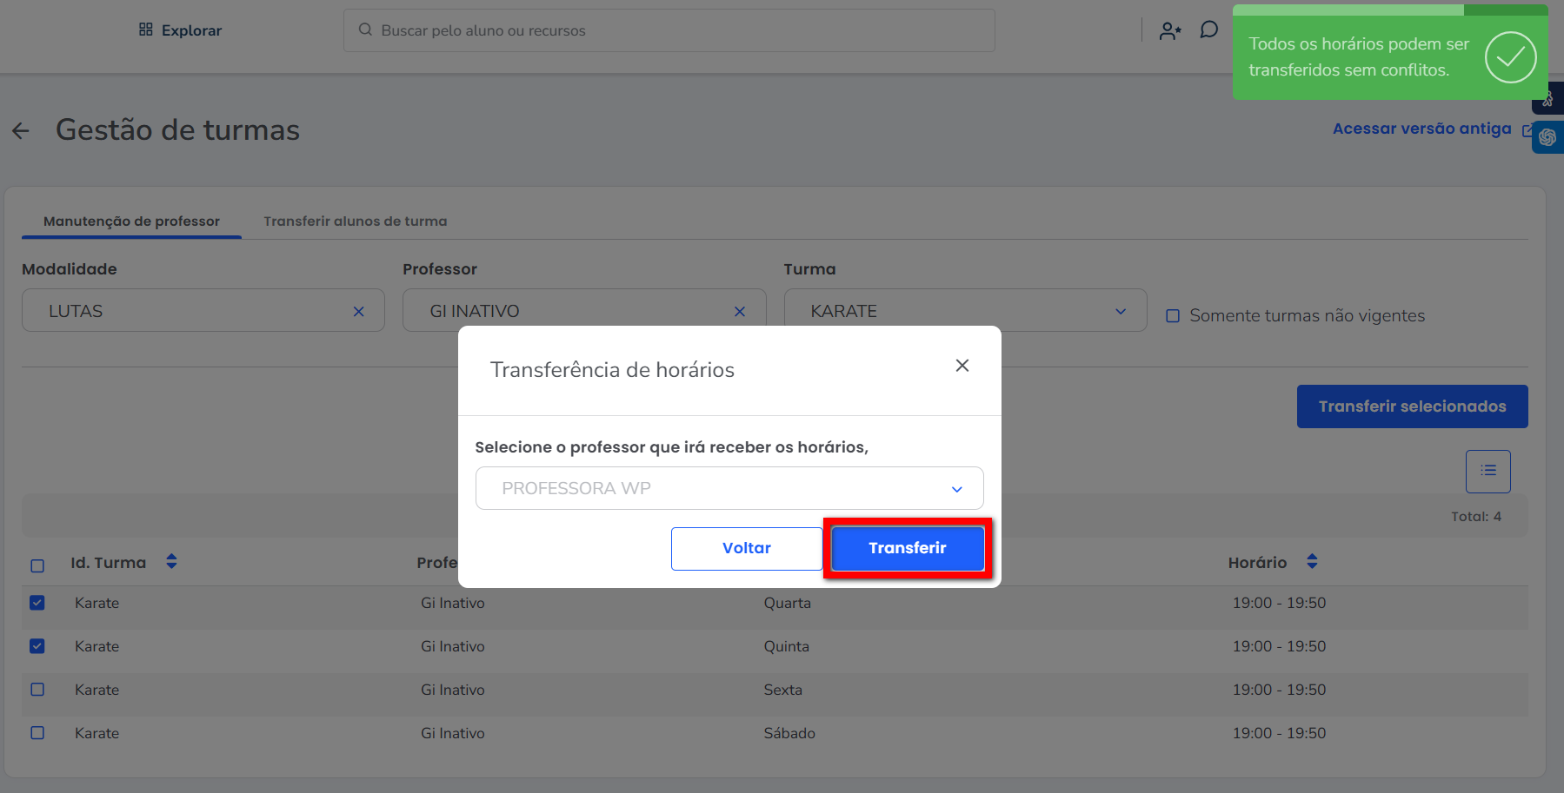Image resolution: width=1564 pixels, height=793 pixels.
Task: Close the Transferência de horários dialog
Action: 962,366
